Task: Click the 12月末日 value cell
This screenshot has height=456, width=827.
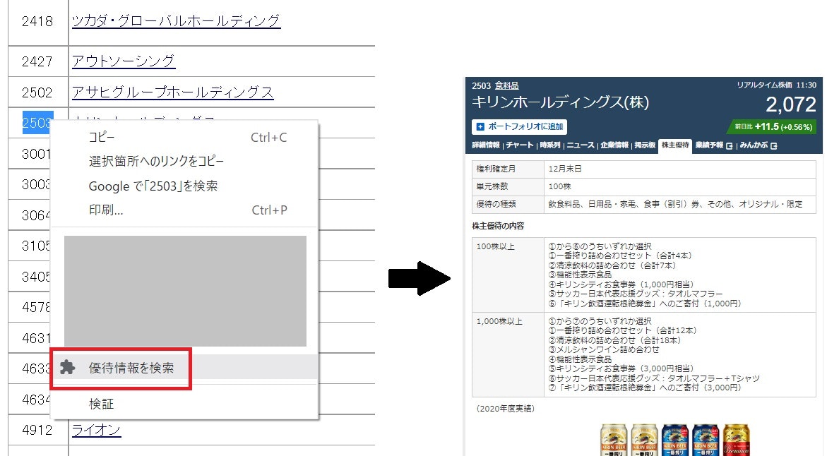Action: [680, 169]
